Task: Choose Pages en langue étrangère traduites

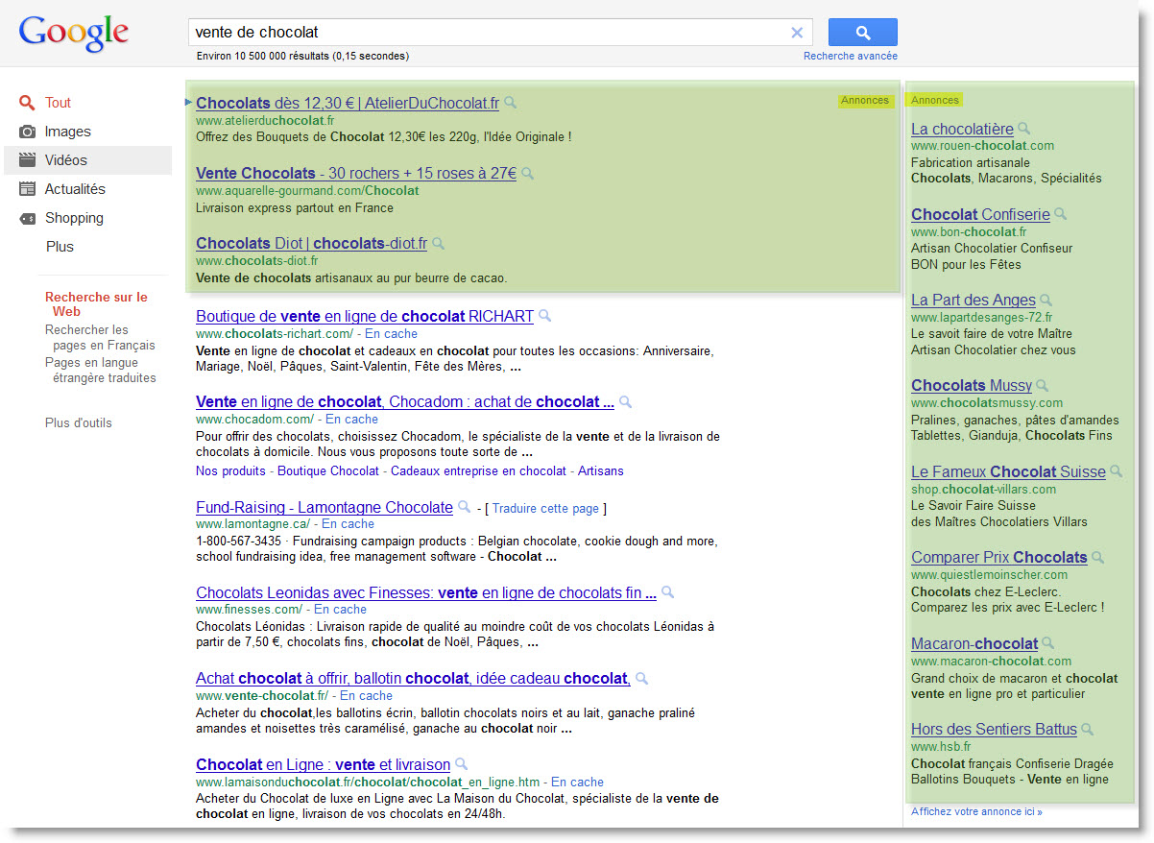Action: click(100, 370)
